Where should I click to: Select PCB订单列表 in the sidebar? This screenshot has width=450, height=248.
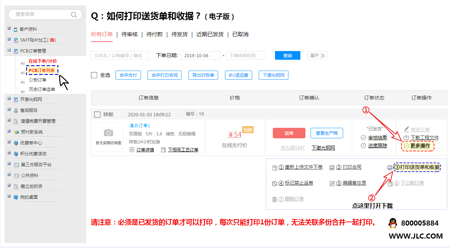41,70
